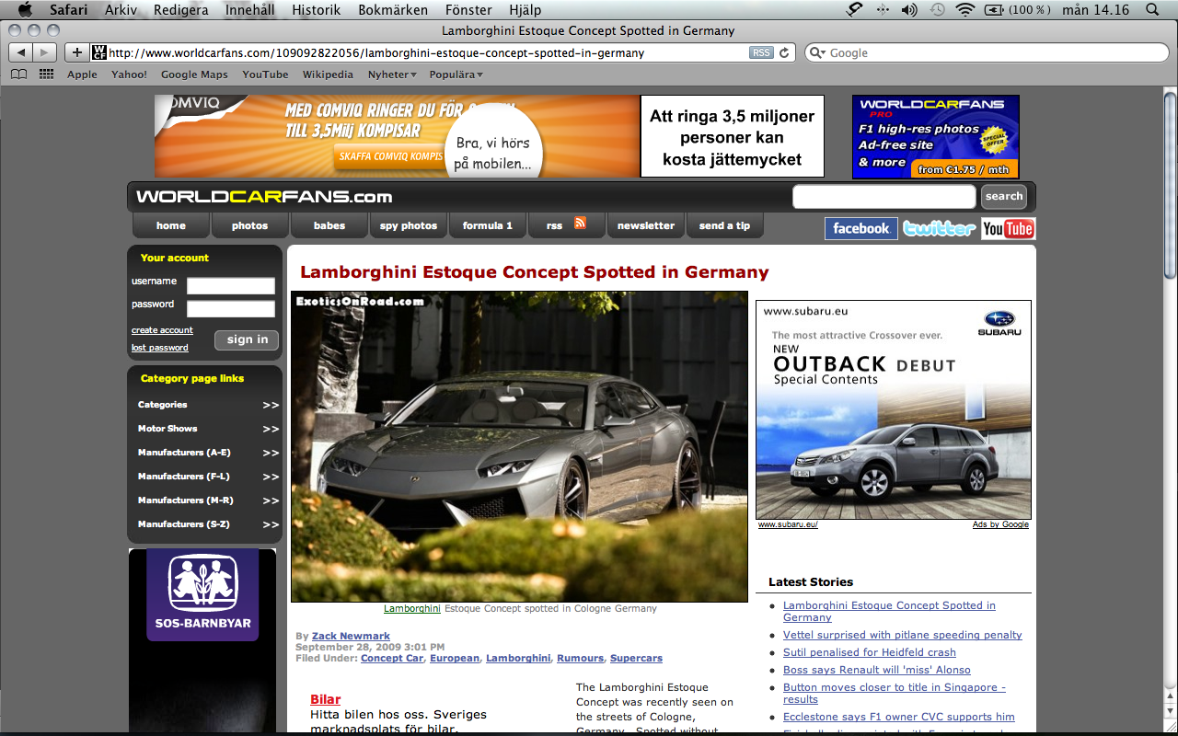This screenshot has width=1178, height=736.
Task: Open the Apple menu
Action: (25, 10)
